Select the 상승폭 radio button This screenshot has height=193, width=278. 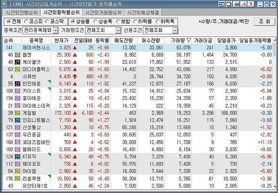click(x=95, y=22)
